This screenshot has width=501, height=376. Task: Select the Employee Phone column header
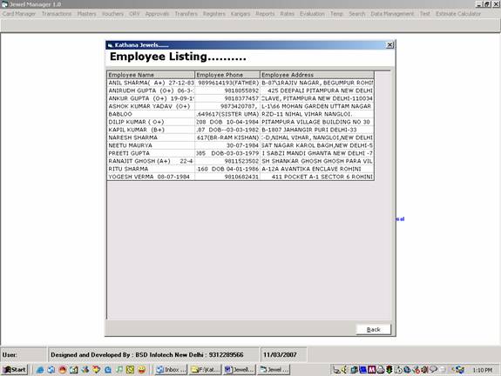click(227, 75)
